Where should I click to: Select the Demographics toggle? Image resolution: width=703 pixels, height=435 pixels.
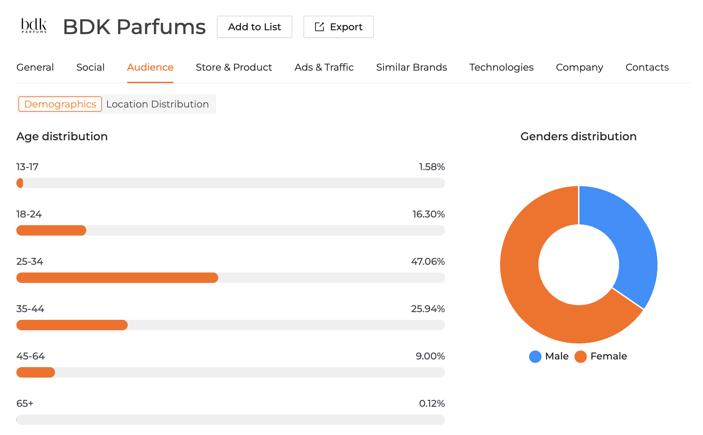(60, 104)
